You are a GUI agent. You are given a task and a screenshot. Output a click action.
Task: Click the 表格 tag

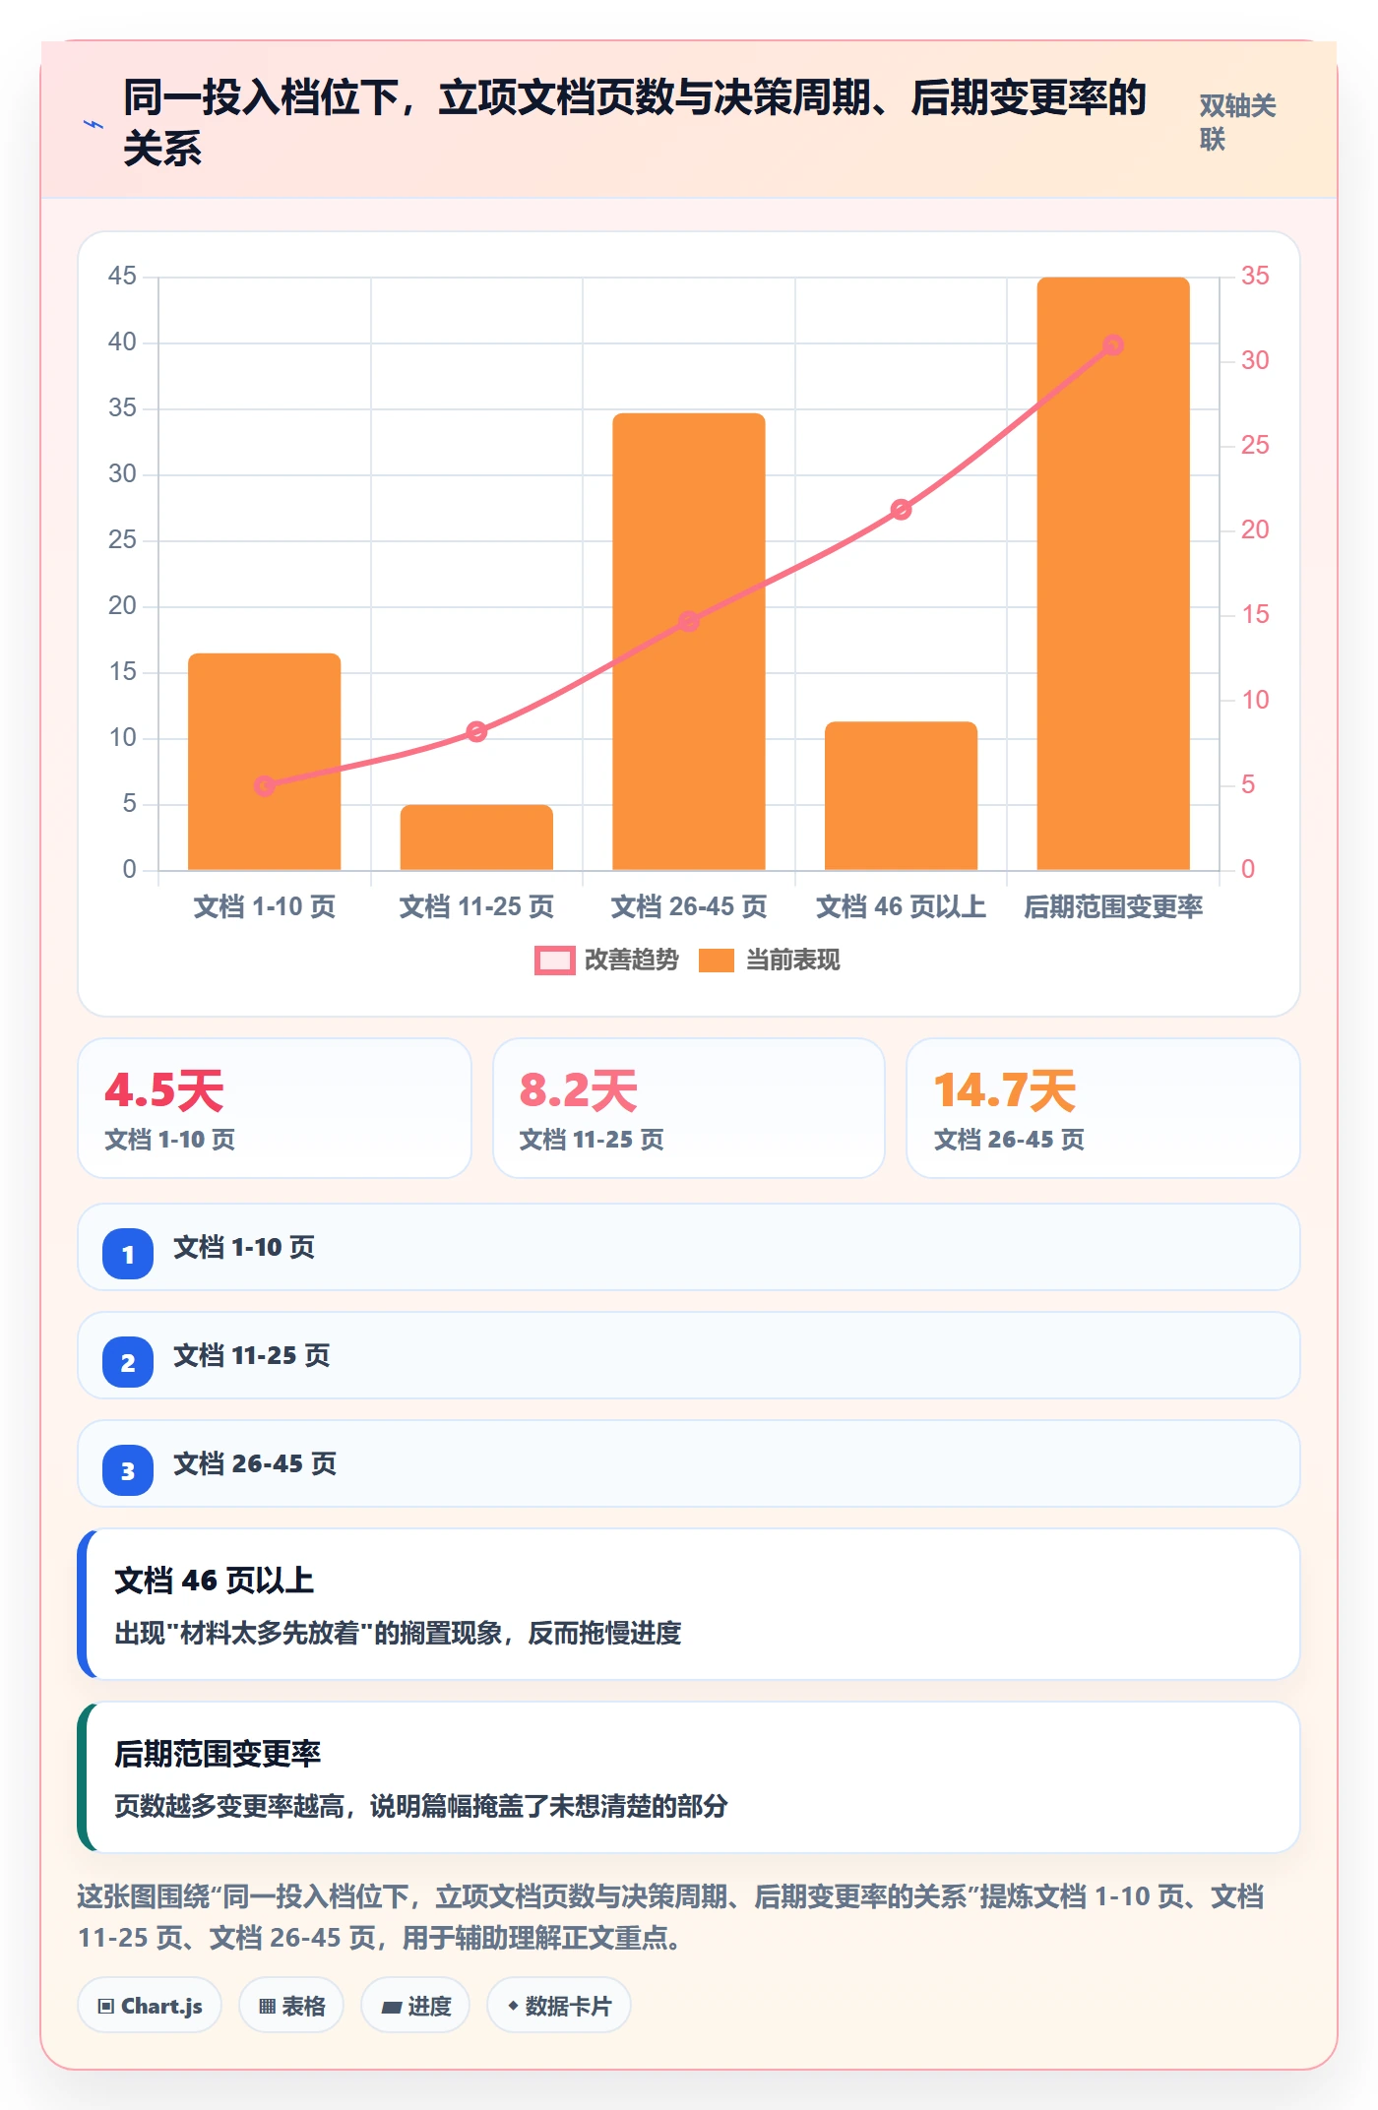pyautogui.click(x=291, y=2005)
